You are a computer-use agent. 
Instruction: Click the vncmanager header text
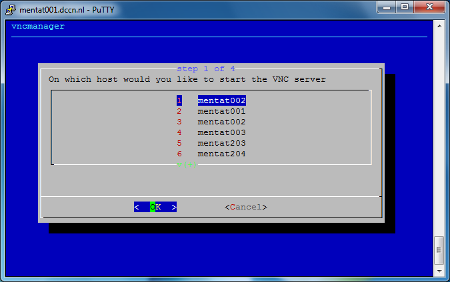tap(38, 27)
